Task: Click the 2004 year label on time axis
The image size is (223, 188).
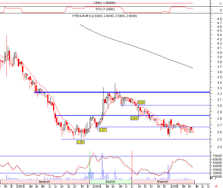Action: [97, 186]
